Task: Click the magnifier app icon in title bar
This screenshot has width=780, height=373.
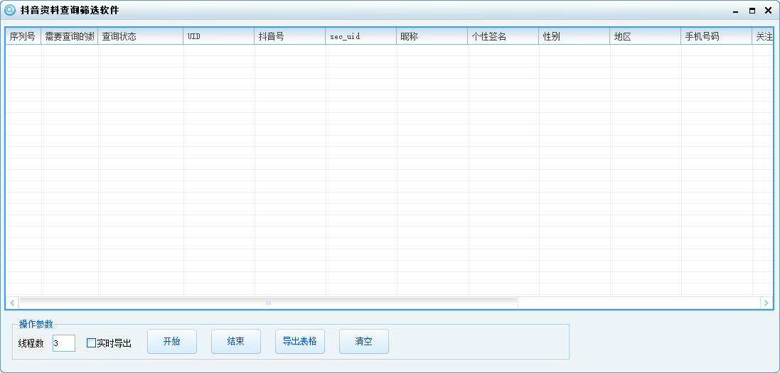Action: pos(9,10)
